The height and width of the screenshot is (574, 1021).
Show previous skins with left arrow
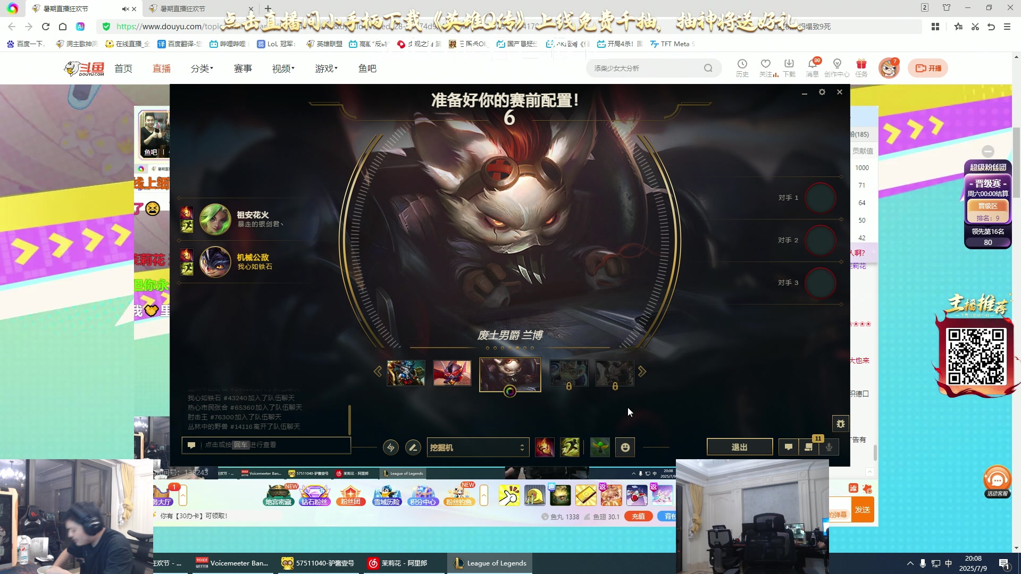click(378, 372)
